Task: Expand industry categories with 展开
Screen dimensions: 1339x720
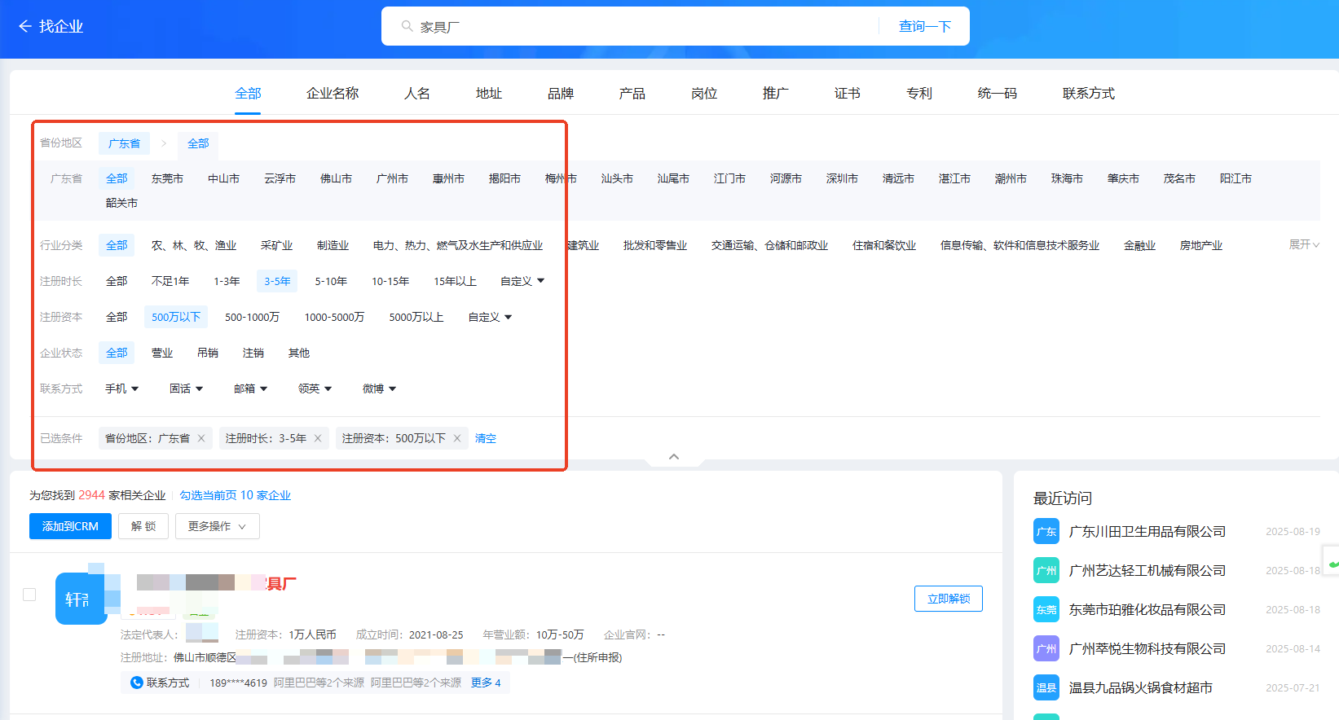Action: (1303, 244)
